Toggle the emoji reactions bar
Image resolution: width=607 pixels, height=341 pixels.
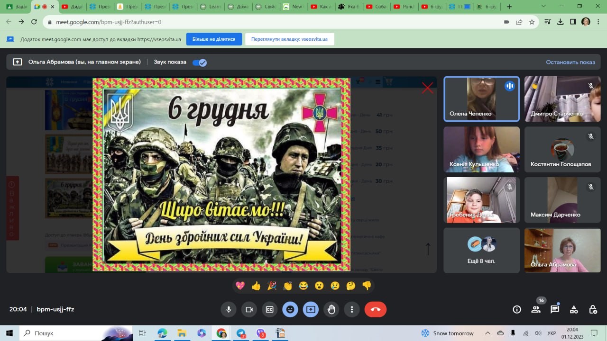click(290, 309)
